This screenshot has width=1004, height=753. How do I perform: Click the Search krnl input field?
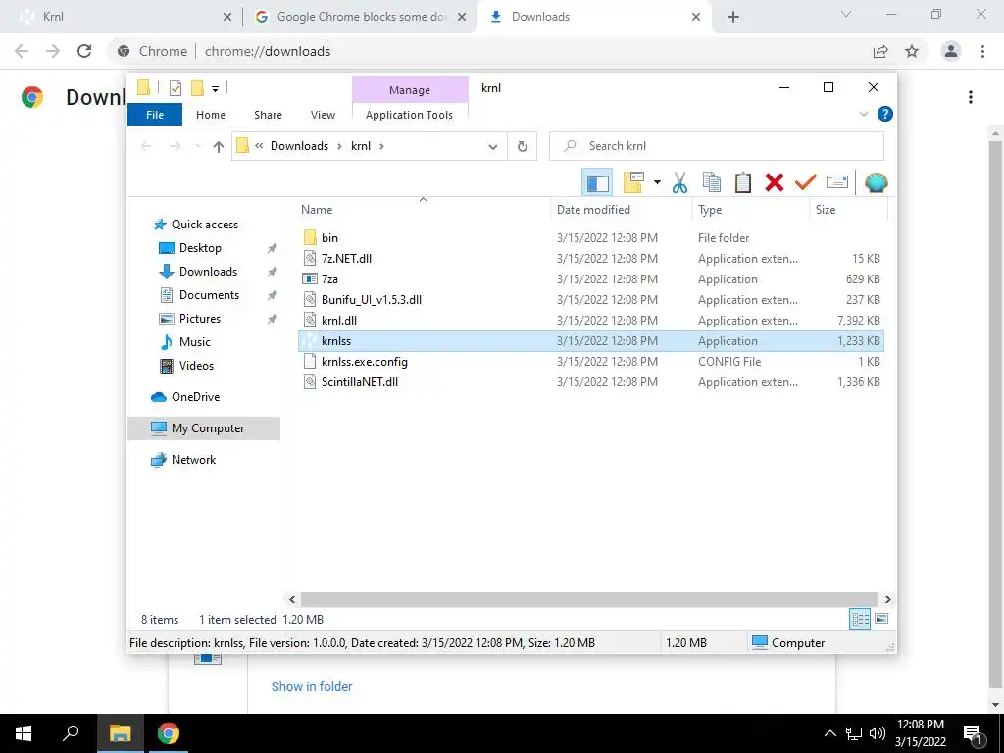coord(717,146)
